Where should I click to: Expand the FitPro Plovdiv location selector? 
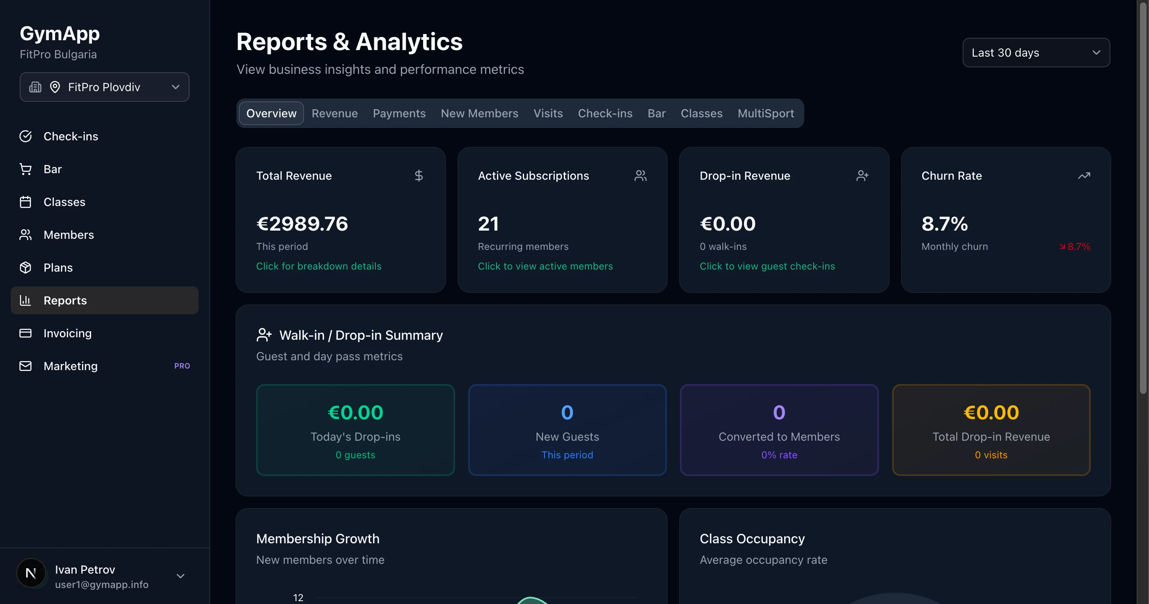104,87
